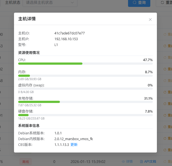Click the 硬盘存储 usage progress bar
The image size is (172, 166).
(x=85, y=115)
